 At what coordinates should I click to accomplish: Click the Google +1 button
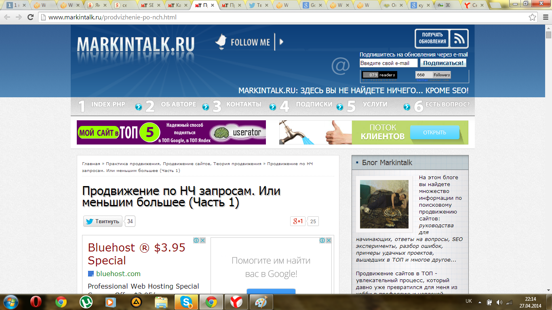pyautogui.click(x=298, y=221)
